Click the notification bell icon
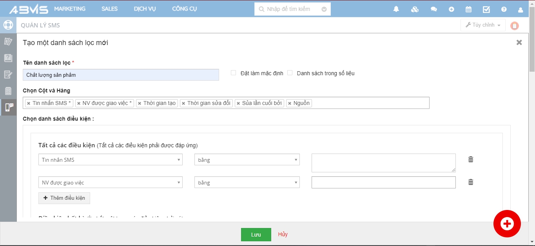Image resolution: width=535 pixels, height=246 pixels. [396, 9]
